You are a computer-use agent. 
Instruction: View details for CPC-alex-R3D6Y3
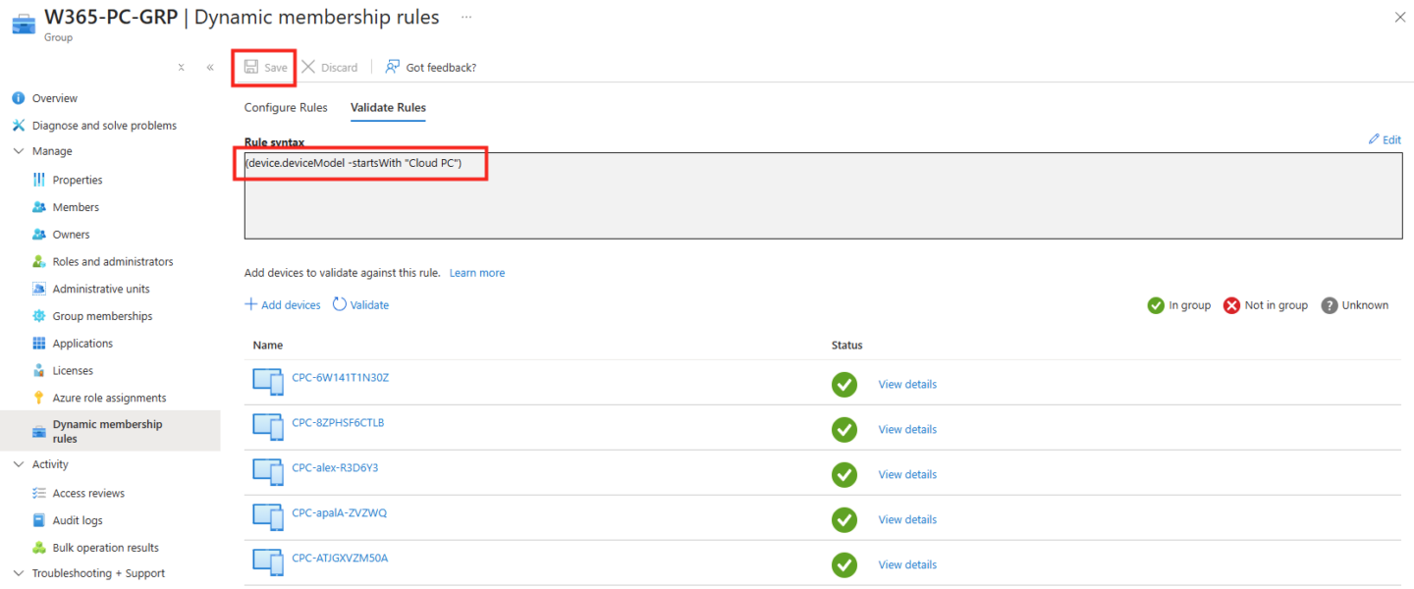(x=906, y=475)
